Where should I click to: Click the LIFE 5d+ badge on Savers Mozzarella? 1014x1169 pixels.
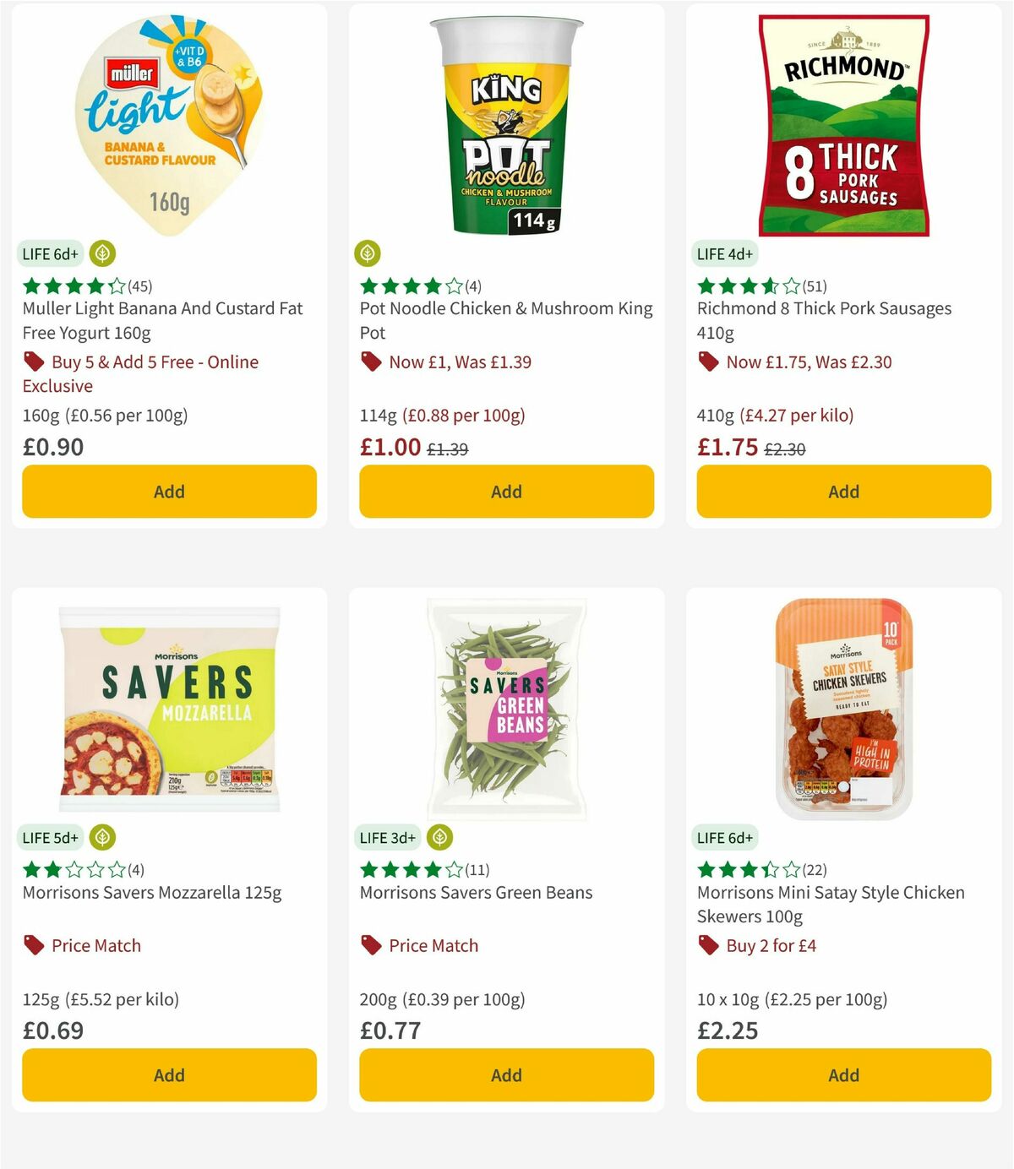[49, 838]
